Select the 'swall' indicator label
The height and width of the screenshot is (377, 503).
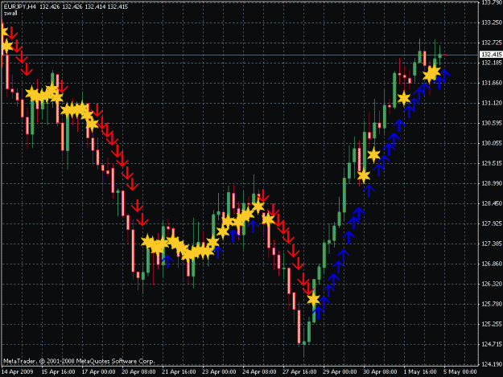point(10,13)
